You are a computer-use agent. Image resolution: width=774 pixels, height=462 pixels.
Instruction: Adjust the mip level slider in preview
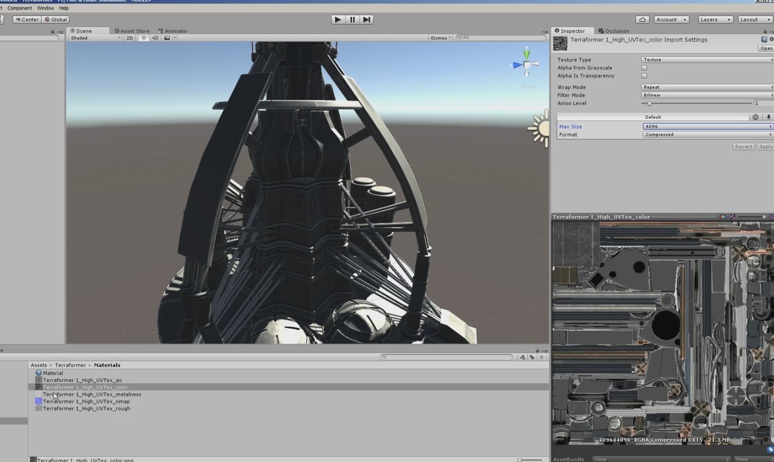752,217
